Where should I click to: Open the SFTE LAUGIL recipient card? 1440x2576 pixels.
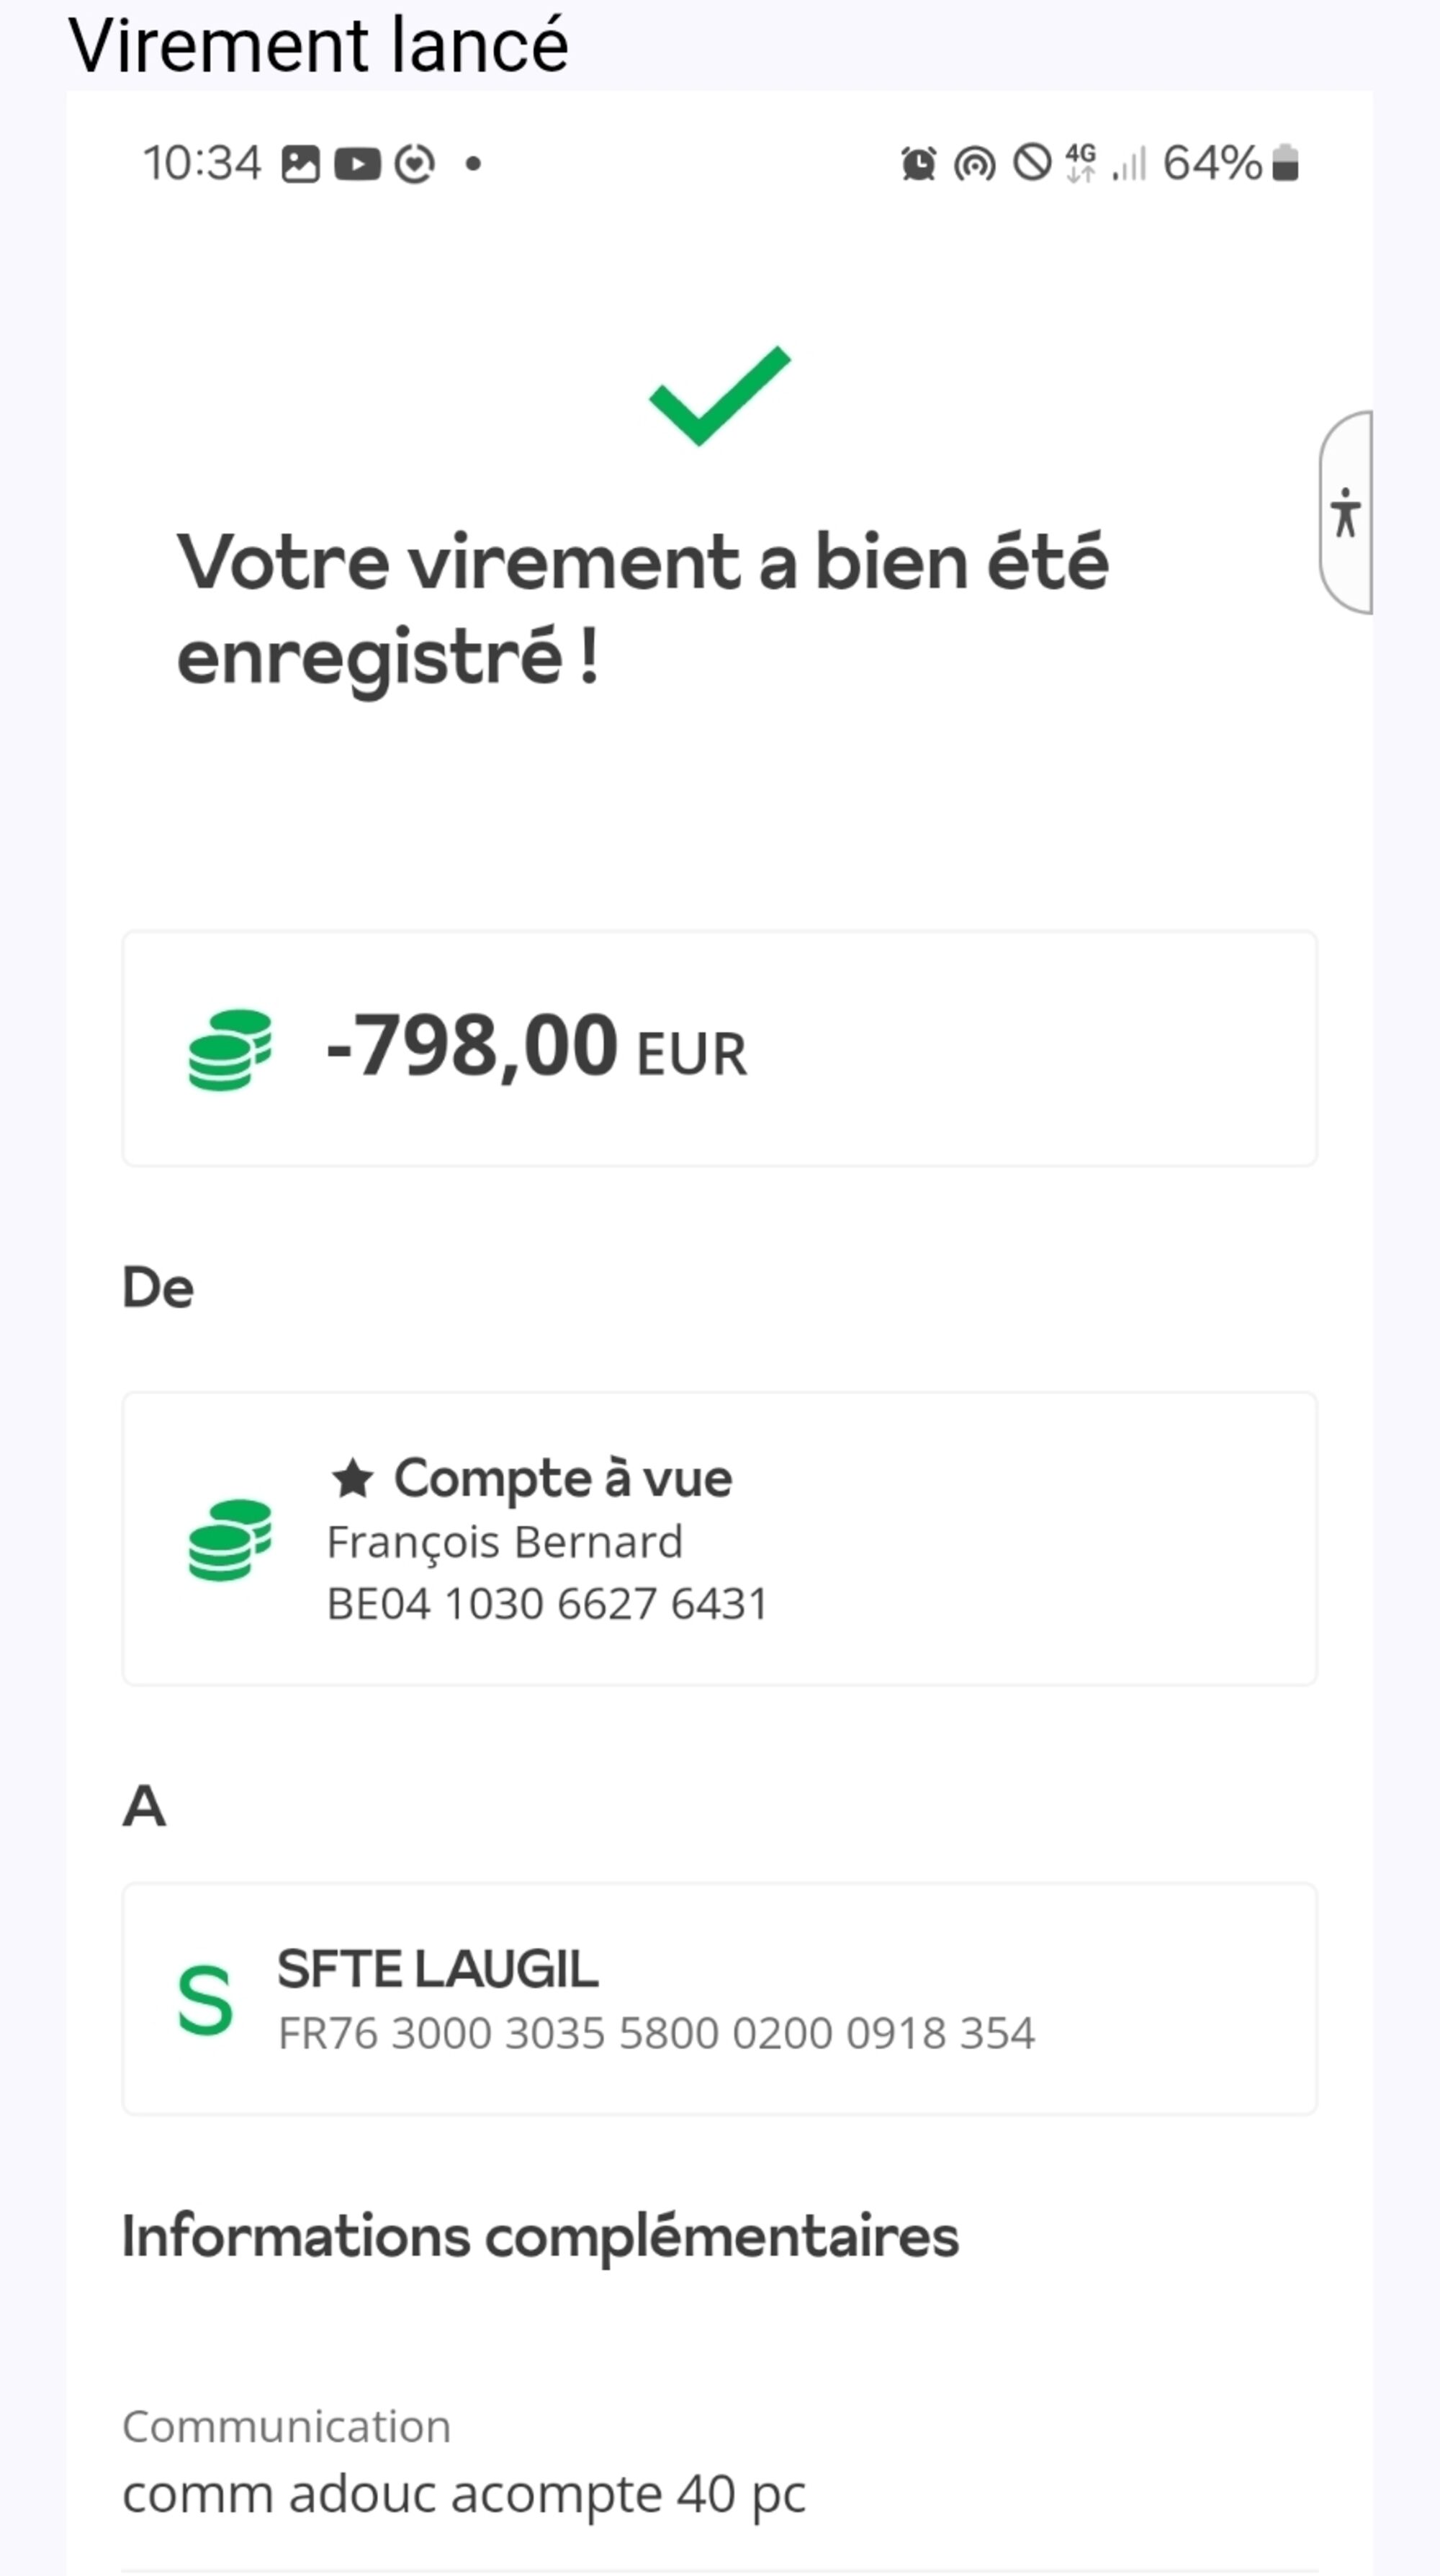(720, 1999)
